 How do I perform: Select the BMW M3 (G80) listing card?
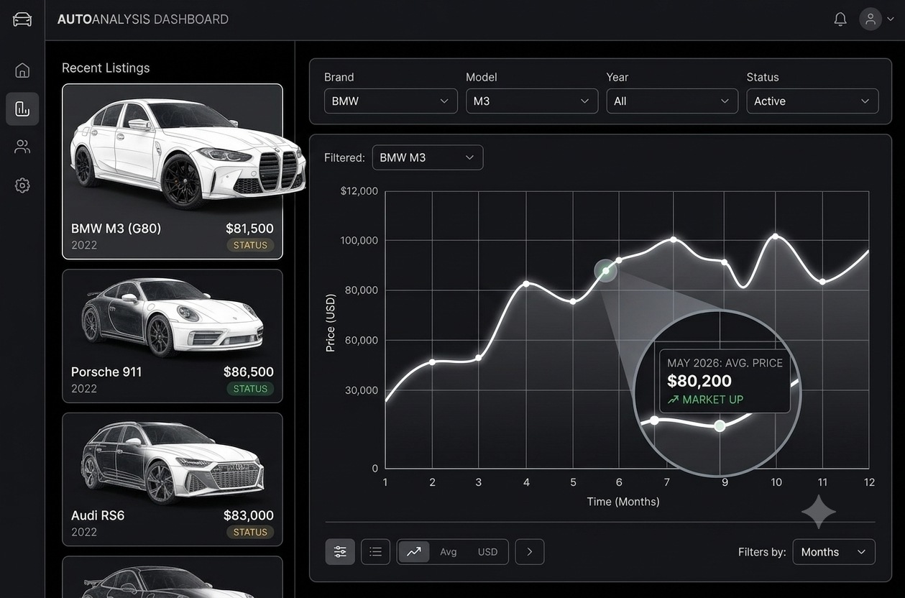(x=173, y=171)
